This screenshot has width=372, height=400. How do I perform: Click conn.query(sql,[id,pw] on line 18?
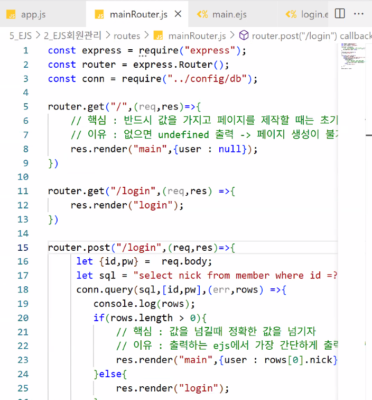tap(139, 290)
